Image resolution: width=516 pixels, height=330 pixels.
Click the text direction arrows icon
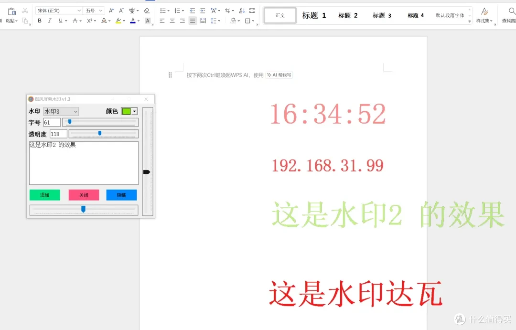[227, 11]
